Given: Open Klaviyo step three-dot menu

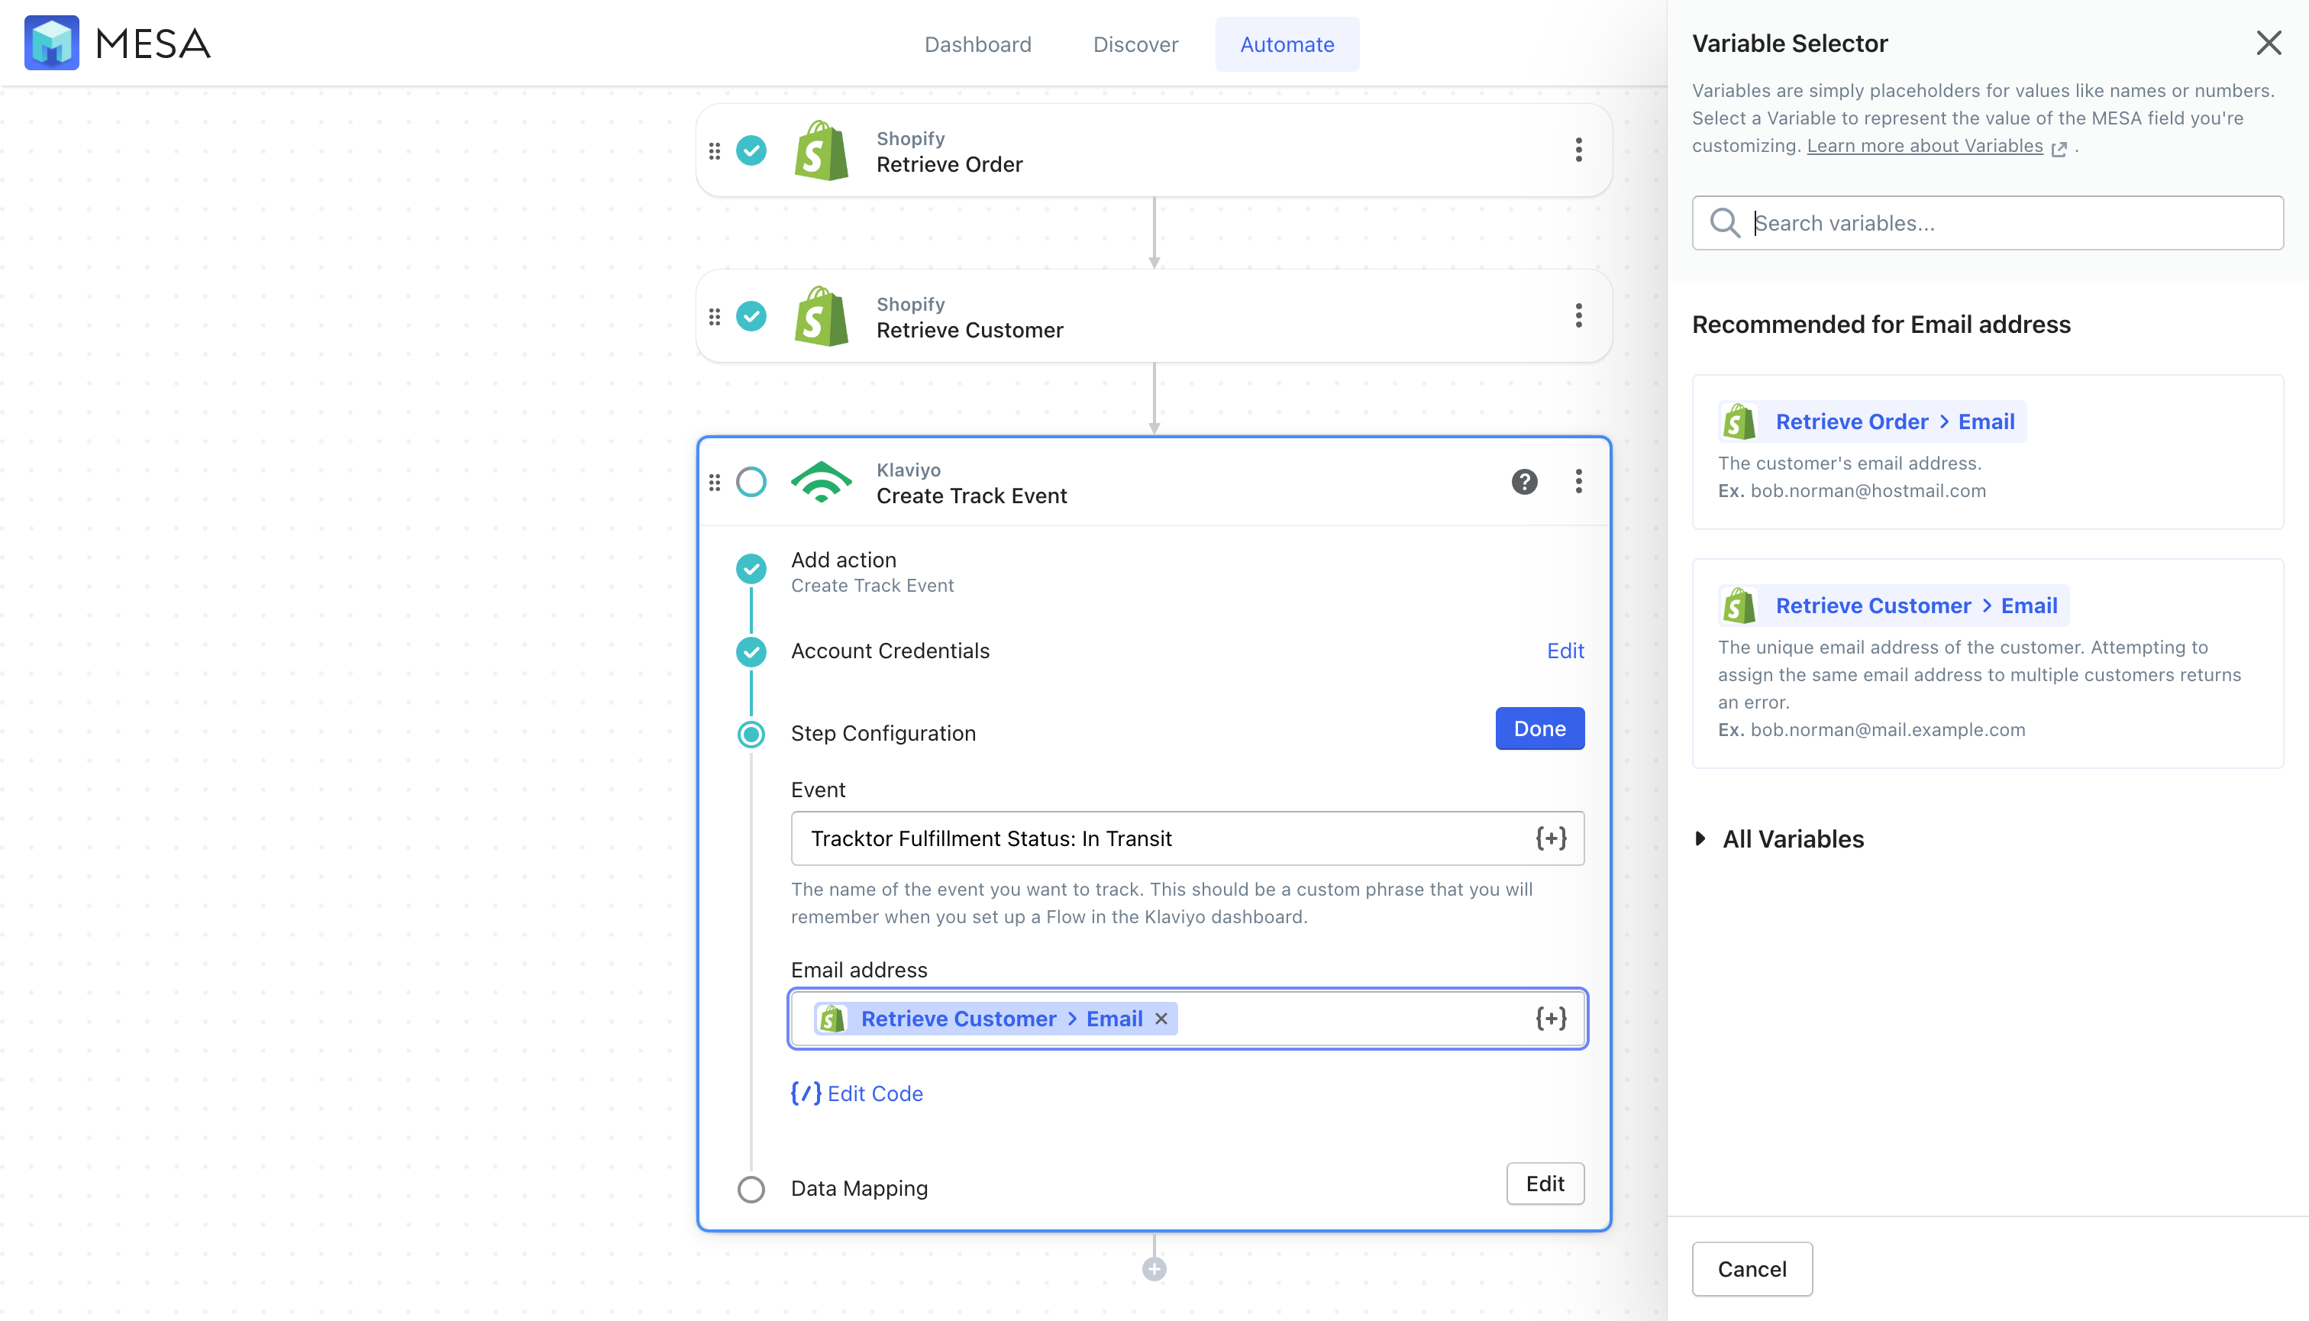Looking at the screenshot, I should pyautogui.click(x=1578, y=482).
